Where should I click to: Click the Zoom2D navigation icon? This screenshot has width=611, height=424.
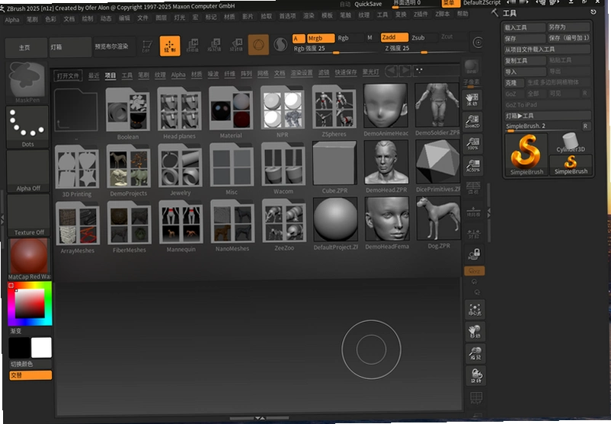472,121
